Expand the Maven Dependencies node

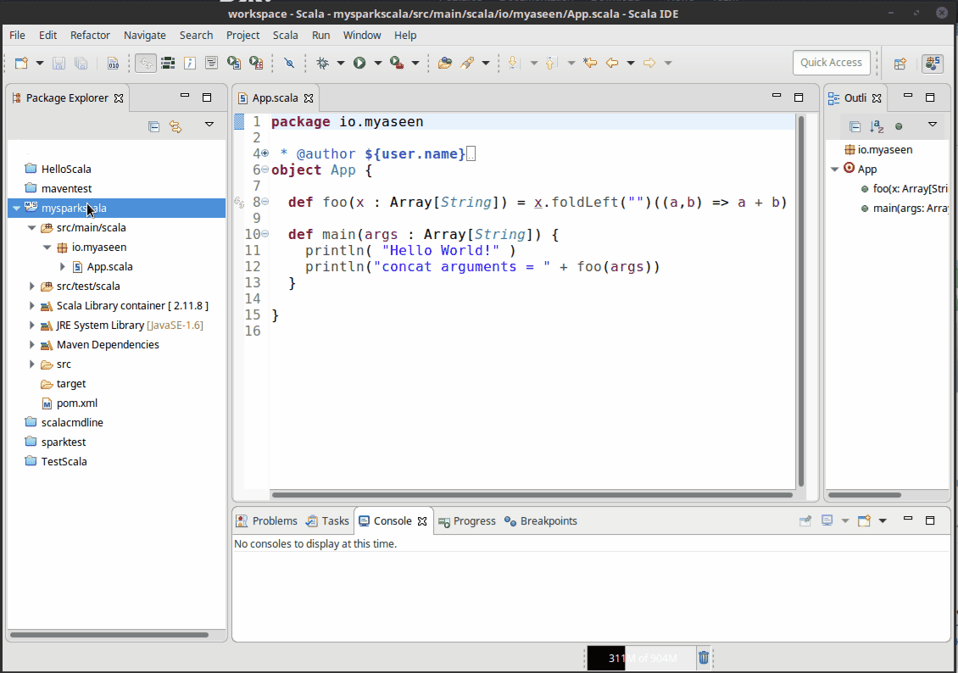31,345
